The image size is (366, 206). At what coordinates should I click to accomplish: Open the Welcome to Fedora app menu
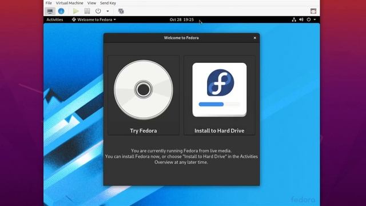point(94,19)
